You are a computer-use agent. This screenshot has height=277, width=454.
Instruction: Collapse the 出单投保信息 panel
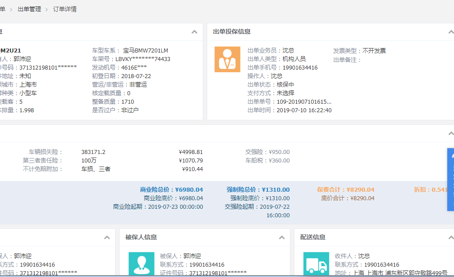coord(451,32)
